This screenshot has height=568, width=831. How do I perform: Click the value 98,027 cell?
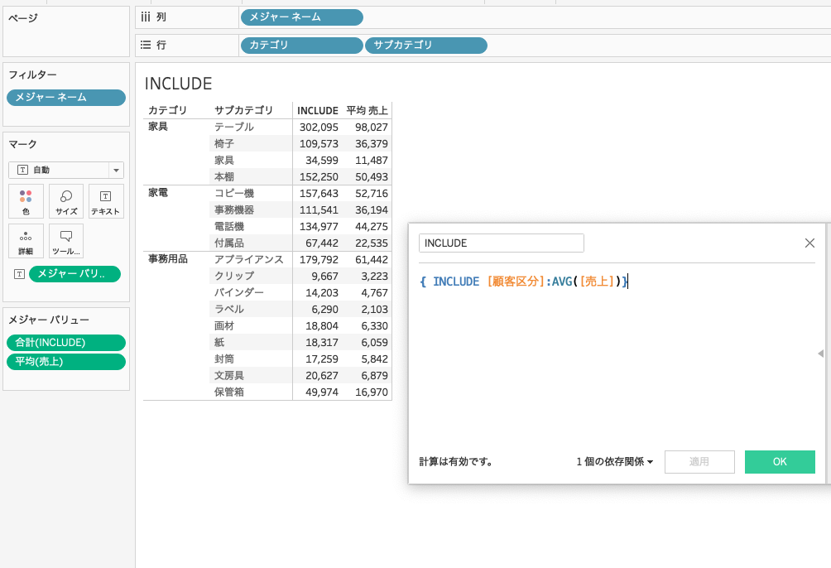[372, 127]
